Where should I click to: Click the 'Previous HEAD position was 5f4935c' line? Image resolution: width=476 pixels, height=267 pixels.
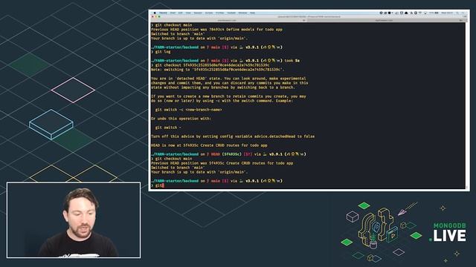coord(222,163)
